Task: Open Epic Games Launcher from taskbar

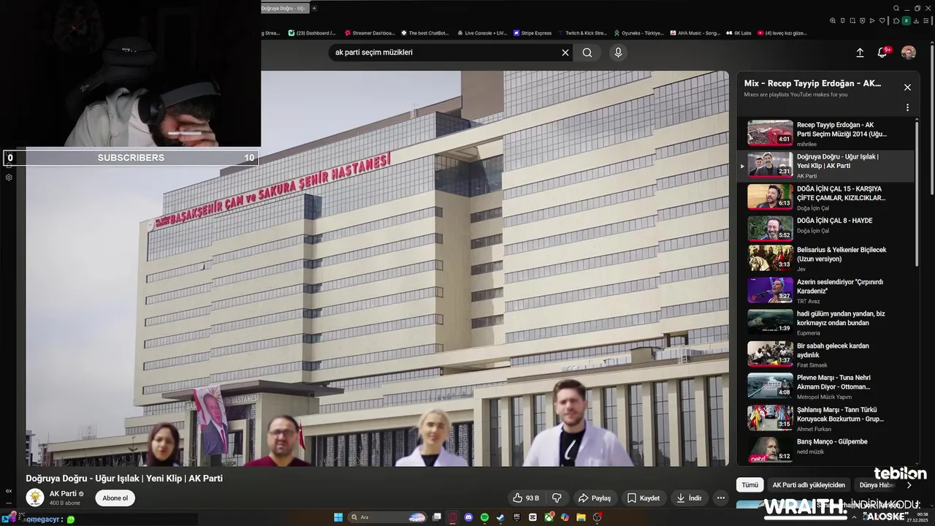Action: click(x=516, y=517)
